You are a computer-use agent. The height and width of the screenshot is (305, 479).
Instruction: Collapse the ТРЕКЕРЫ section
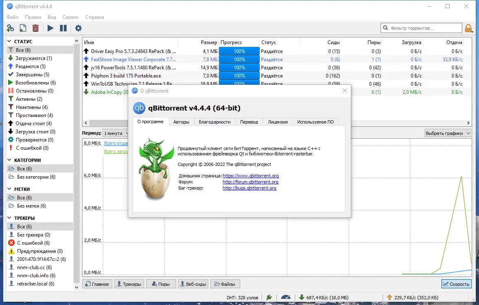(x=9, y=218)
